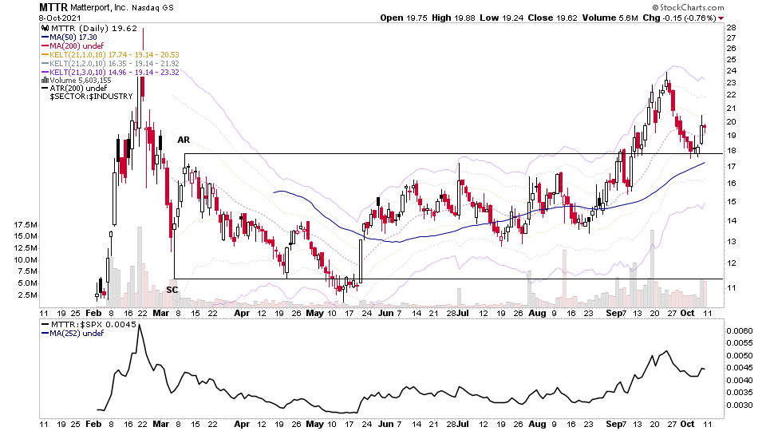Viewport: 766px width, 431px height.
Task: Click the purple line marker for KELT(21,3.0,10)
Action: tap(45, 73)
